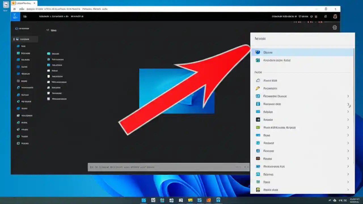Open the Settings gear in the Explorer window

point(335,27)
